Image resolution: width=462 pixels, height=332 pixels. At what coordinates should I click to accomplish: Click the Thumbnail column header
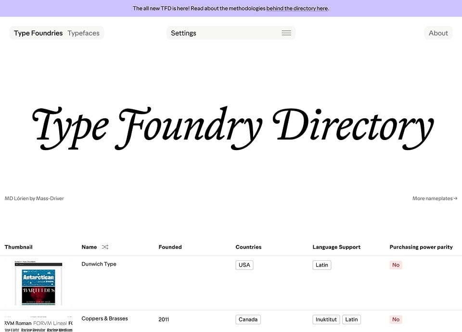click(19, 247)
